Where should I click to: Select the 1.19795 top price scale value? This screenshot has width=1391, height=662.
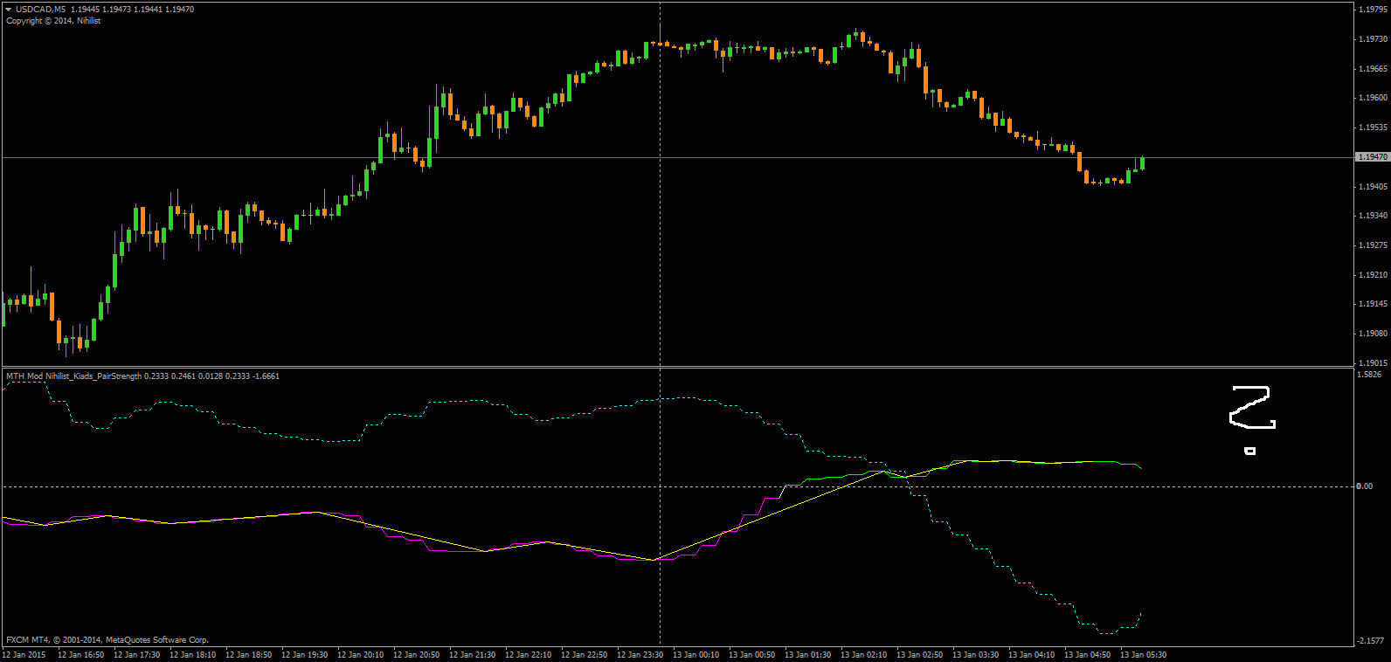click(x=1372, y=10)
